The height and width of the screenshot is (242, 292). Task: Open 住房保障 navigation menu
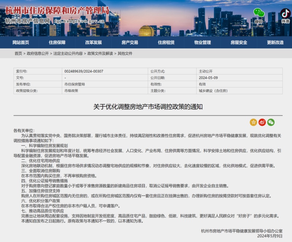[x=57, y=42]
